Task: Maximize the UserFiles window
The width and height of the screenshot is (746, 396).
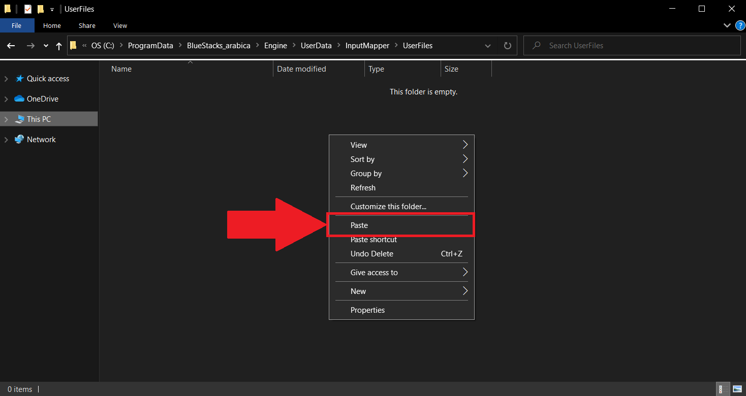Action: [702, 9]
